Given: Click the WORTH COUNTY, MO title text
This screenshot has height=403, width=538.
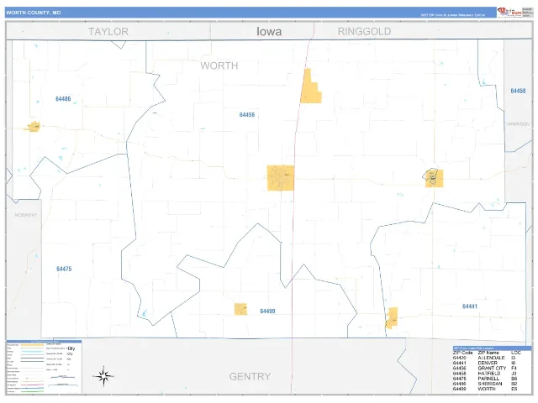Looking at the screenshot, I should [x=34, y=13].
